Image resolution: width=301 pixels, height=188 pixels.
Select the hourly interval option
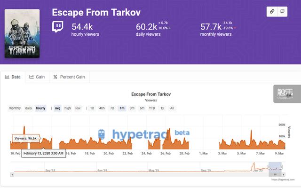click(40, 108)
